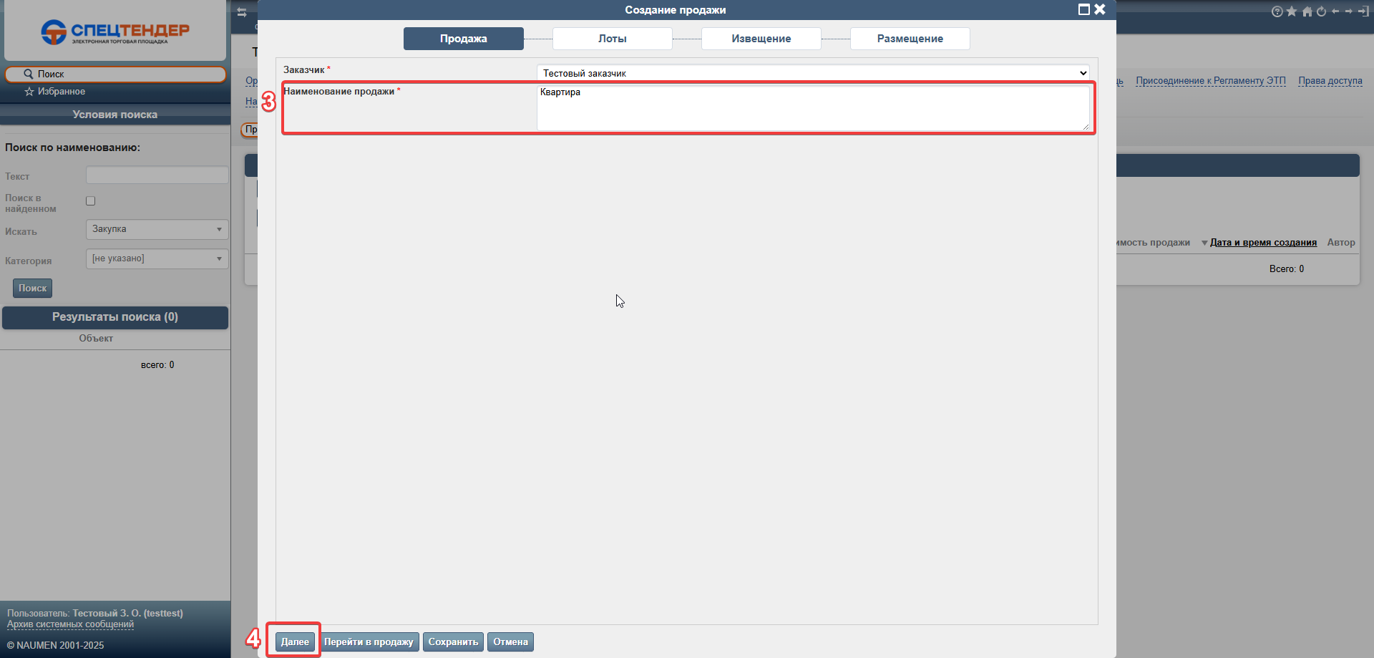Open the Извещение tab
1374x658 pixels.
point(761,39)
